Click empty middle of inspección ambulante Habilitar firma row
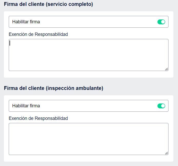Viewport: 178px width, 166px height. pos(98,106)
